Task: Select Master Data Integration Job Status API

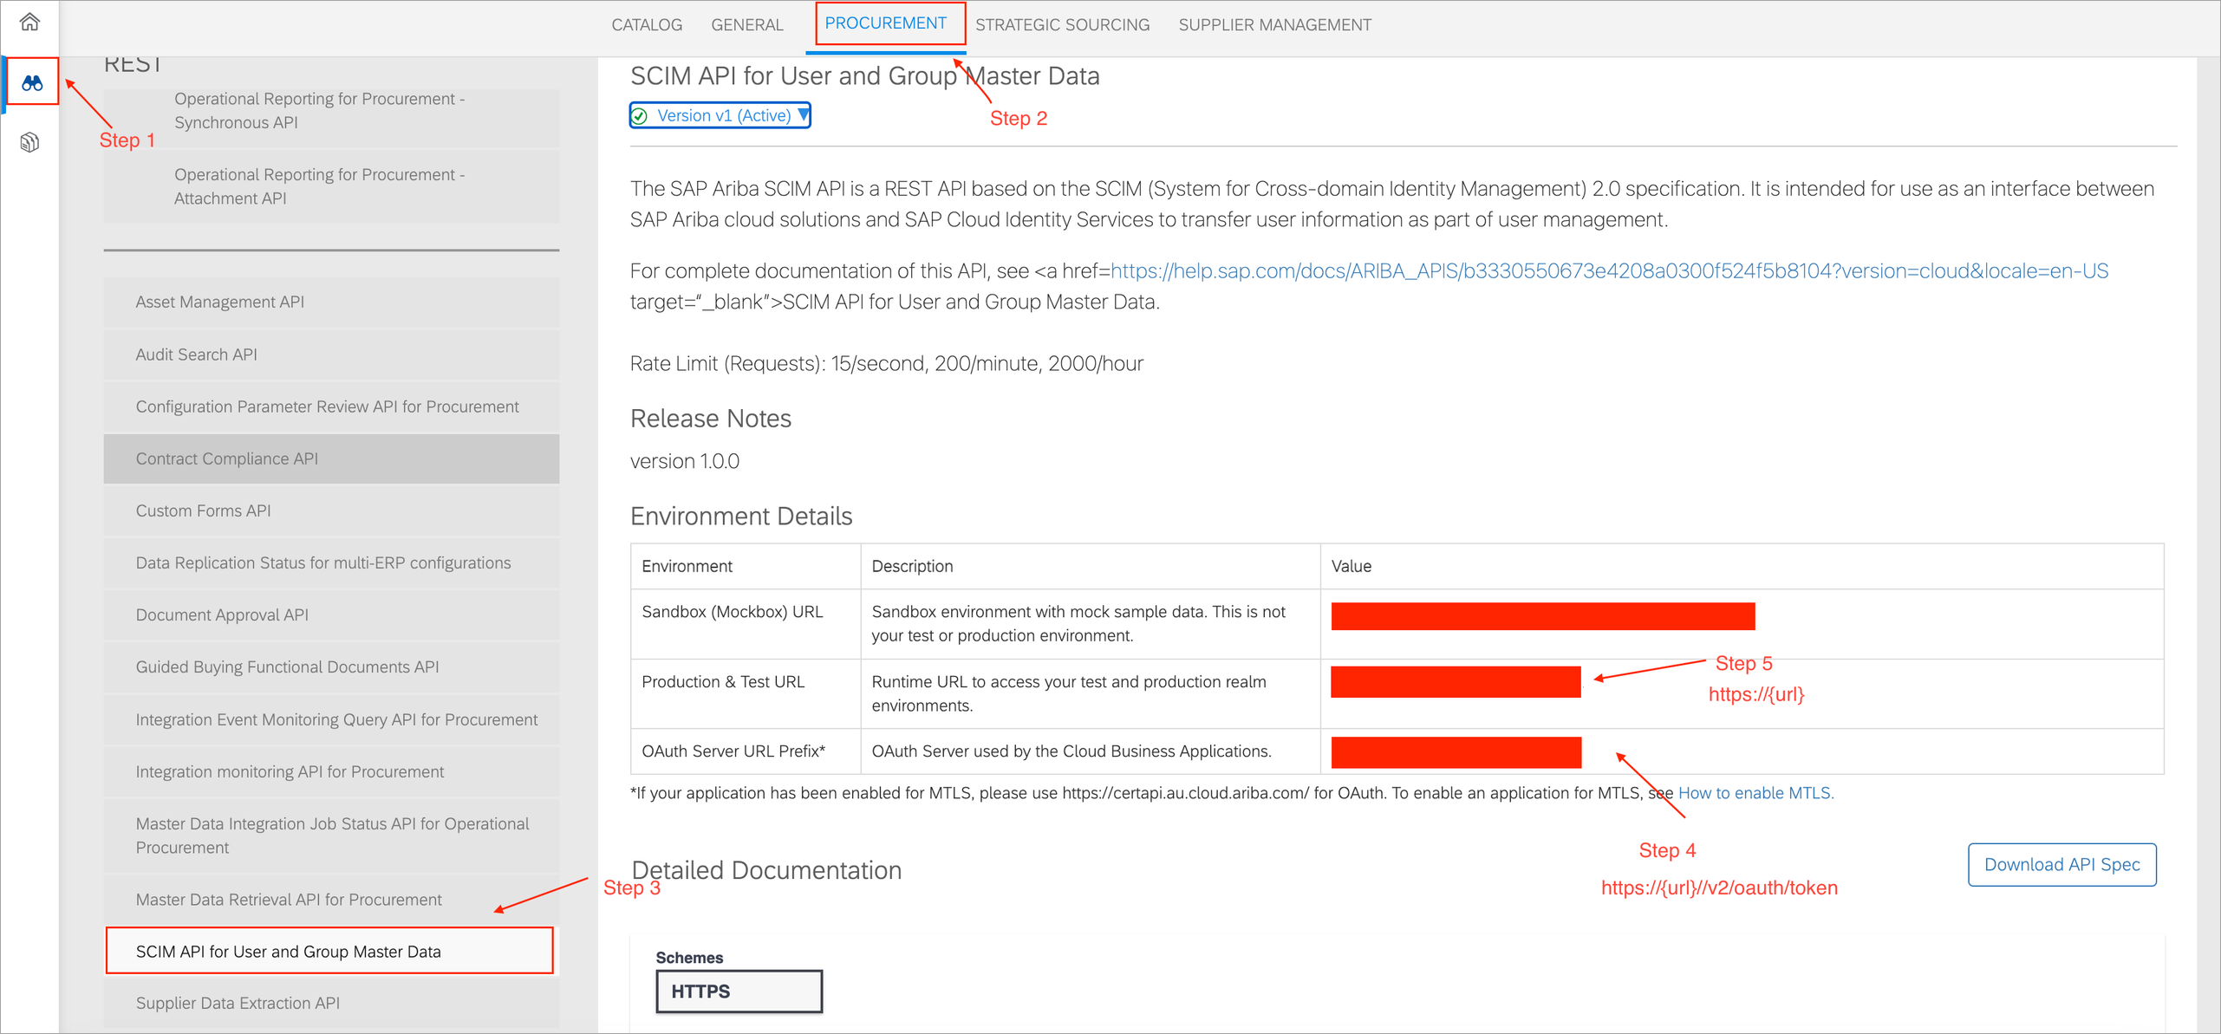Action: (331, 836)
